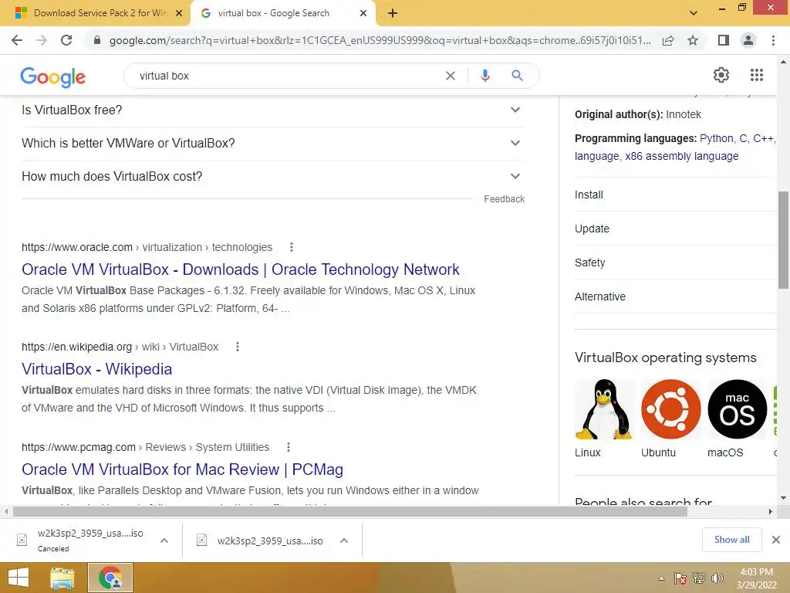Click the Action Center flag tray icon
Viewport: 790px width, 593px height.
(x=680, y=578)
